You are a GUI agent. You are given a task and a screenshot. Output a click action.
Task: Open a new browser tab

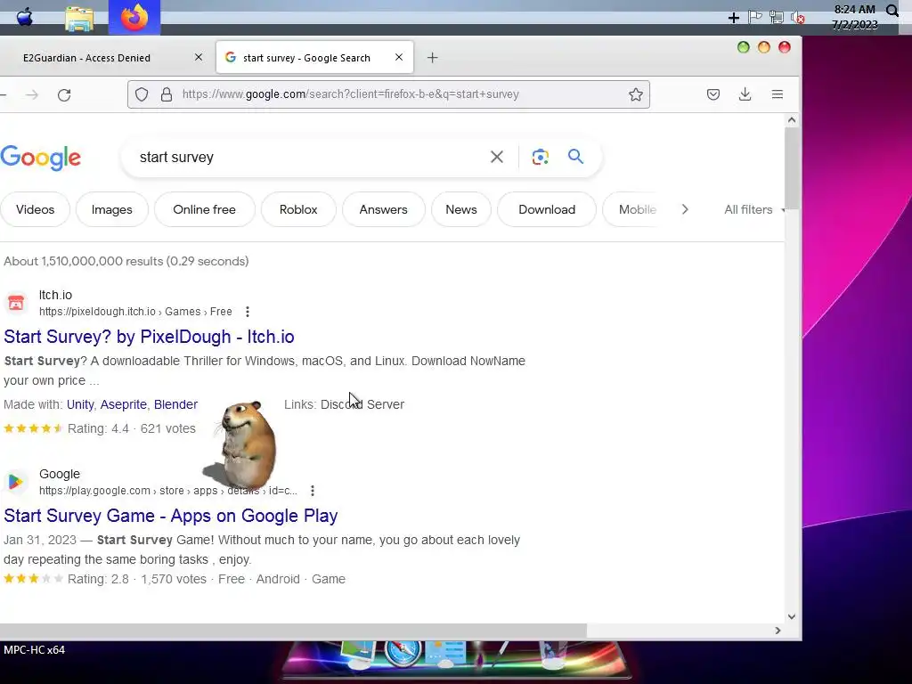(x=432, y=58)
